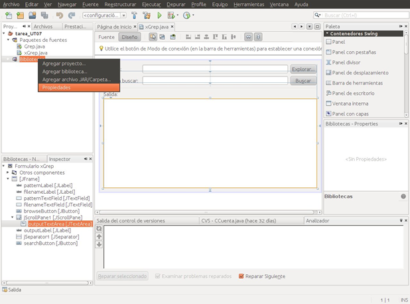Close the xGrep.java tab

tap(172, 27)
